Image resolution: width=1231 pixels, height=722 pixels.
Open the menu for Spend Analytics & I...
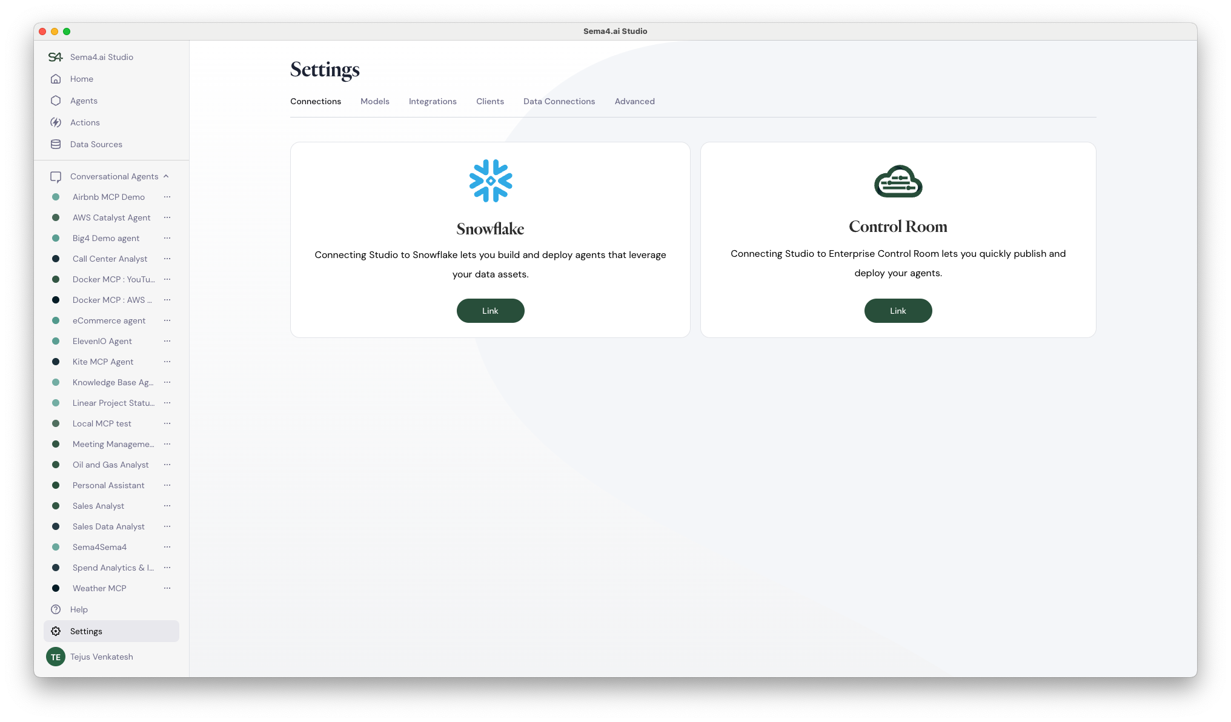(167, 568)
